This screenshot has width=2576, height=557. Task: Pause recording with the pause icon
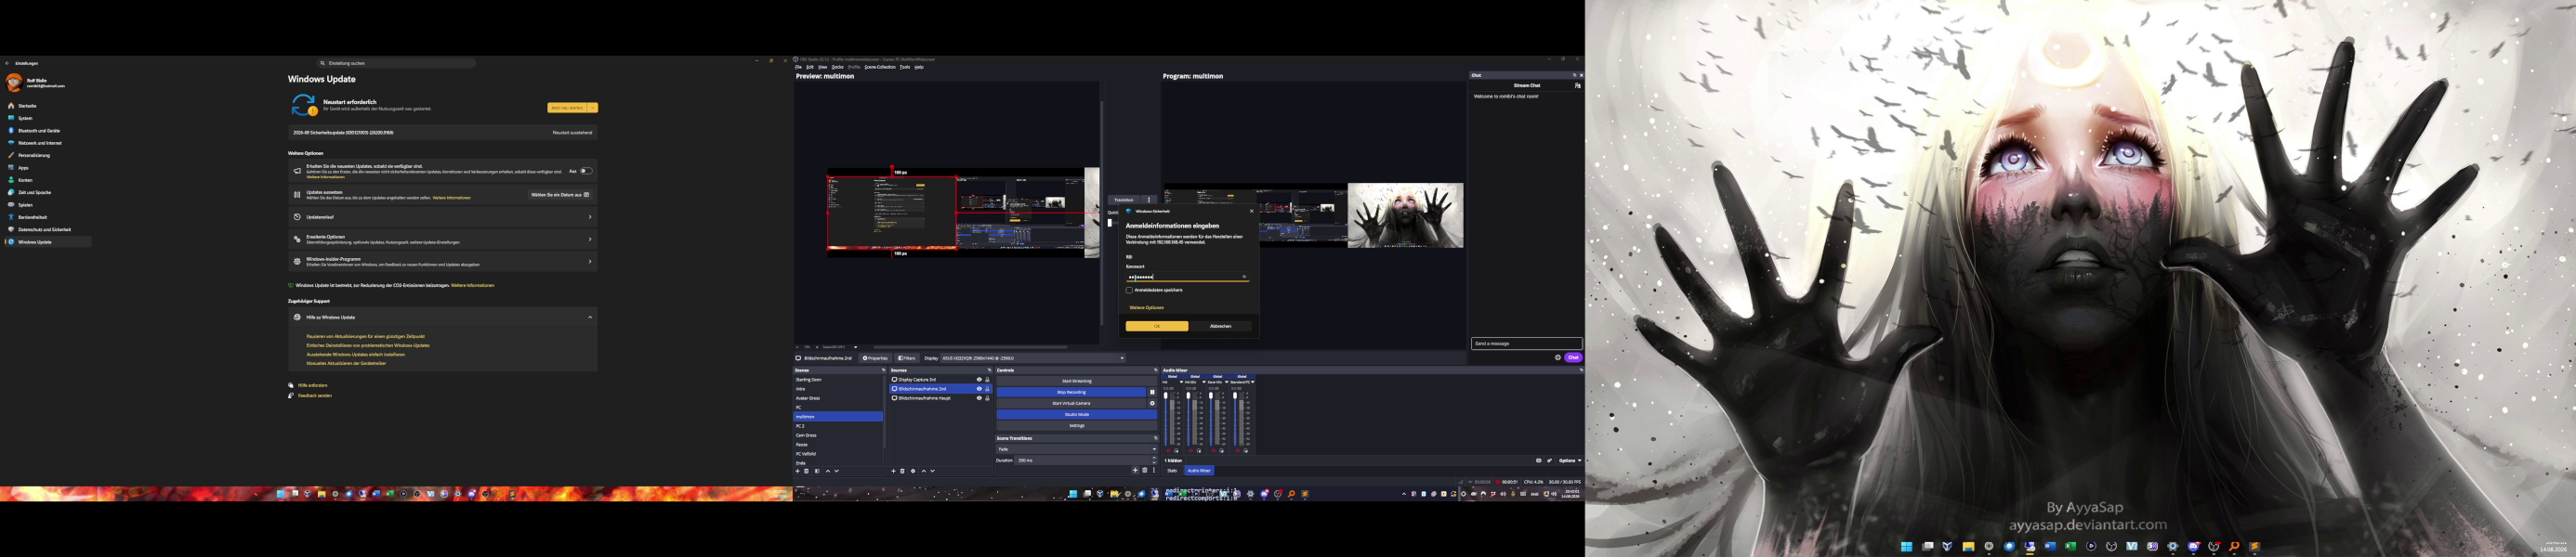click(x=1153, y=393)
